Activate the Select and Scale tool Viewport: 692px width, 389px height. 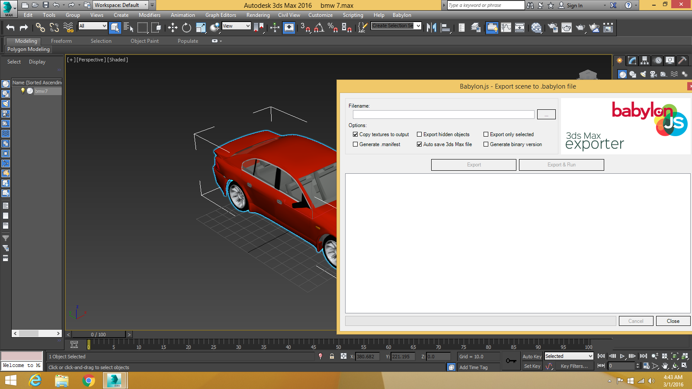tap(201, 28)
